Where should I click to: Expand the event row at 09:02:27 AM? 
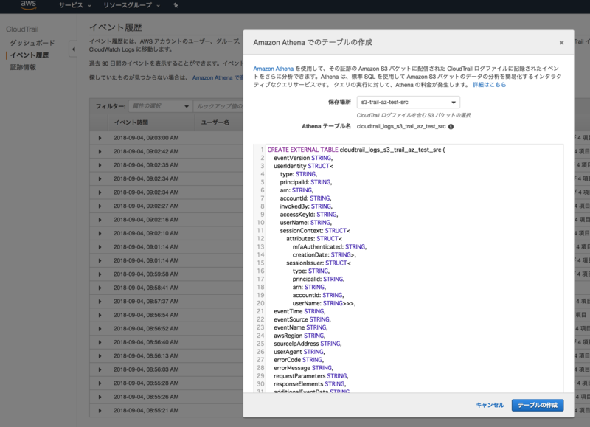click(100, 206)
